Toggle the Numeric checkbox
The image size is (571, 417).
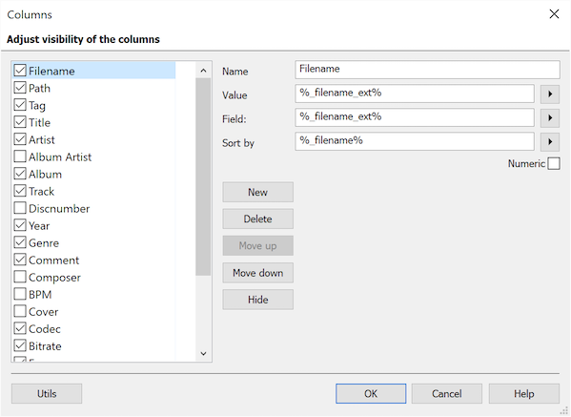coord(554,164)
